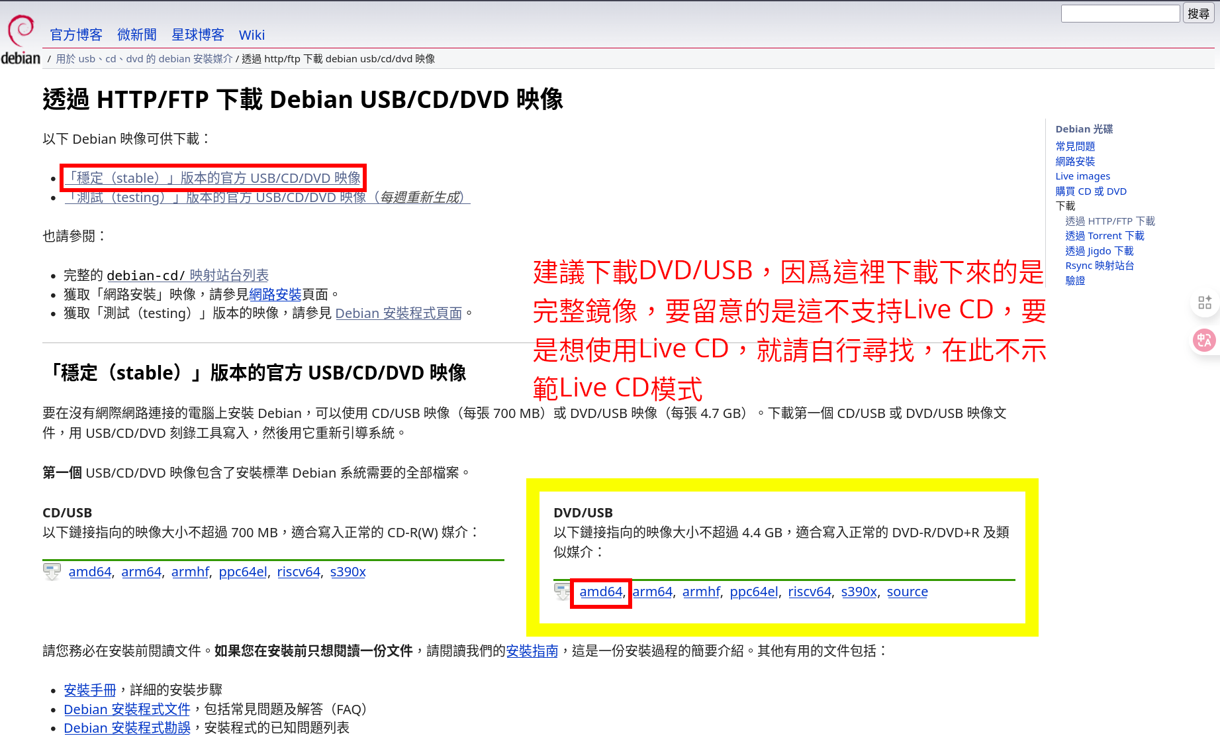The height and width of the screenshot is (736, 1220).
Task: Go to 微新聞 navigation link
Action: (x=137, y=35)
